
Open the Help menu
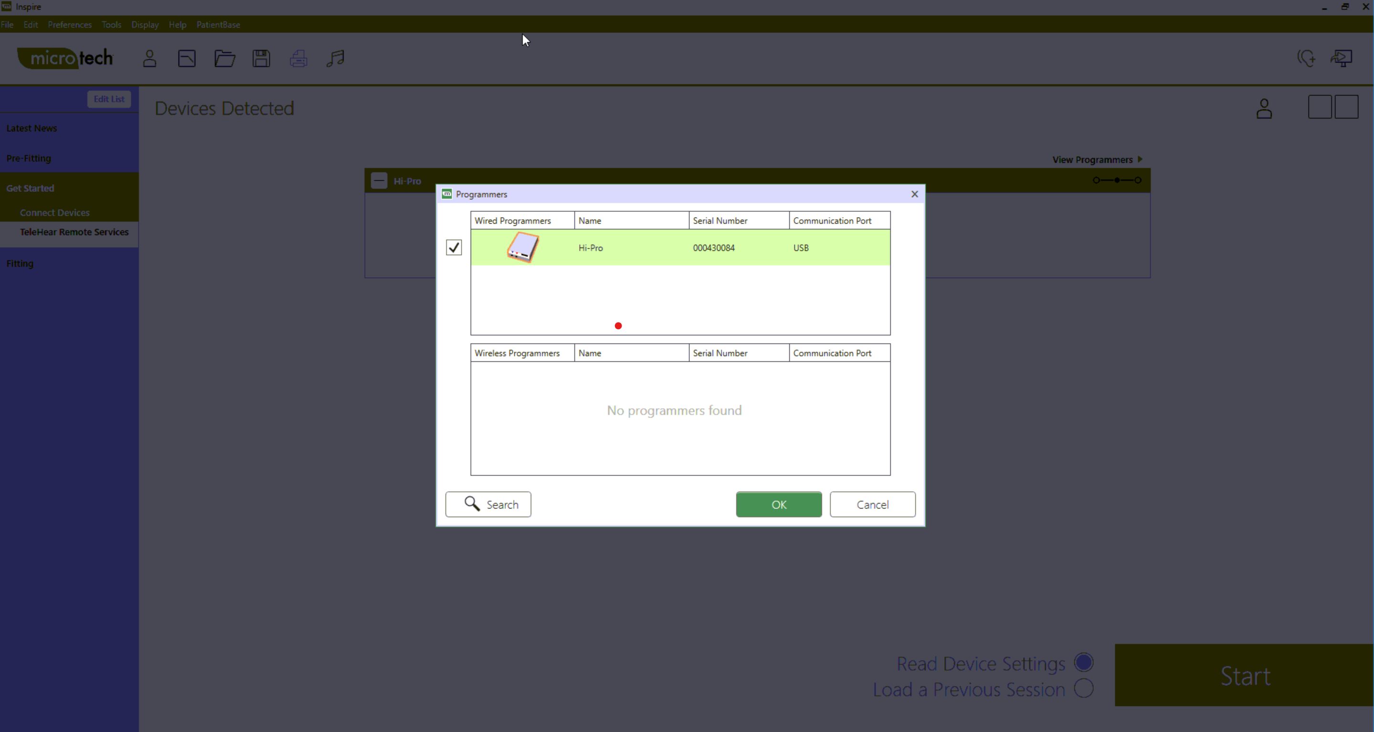178,24
